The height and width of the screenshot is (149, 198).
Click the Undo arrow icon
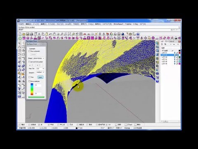click(50, 34)
